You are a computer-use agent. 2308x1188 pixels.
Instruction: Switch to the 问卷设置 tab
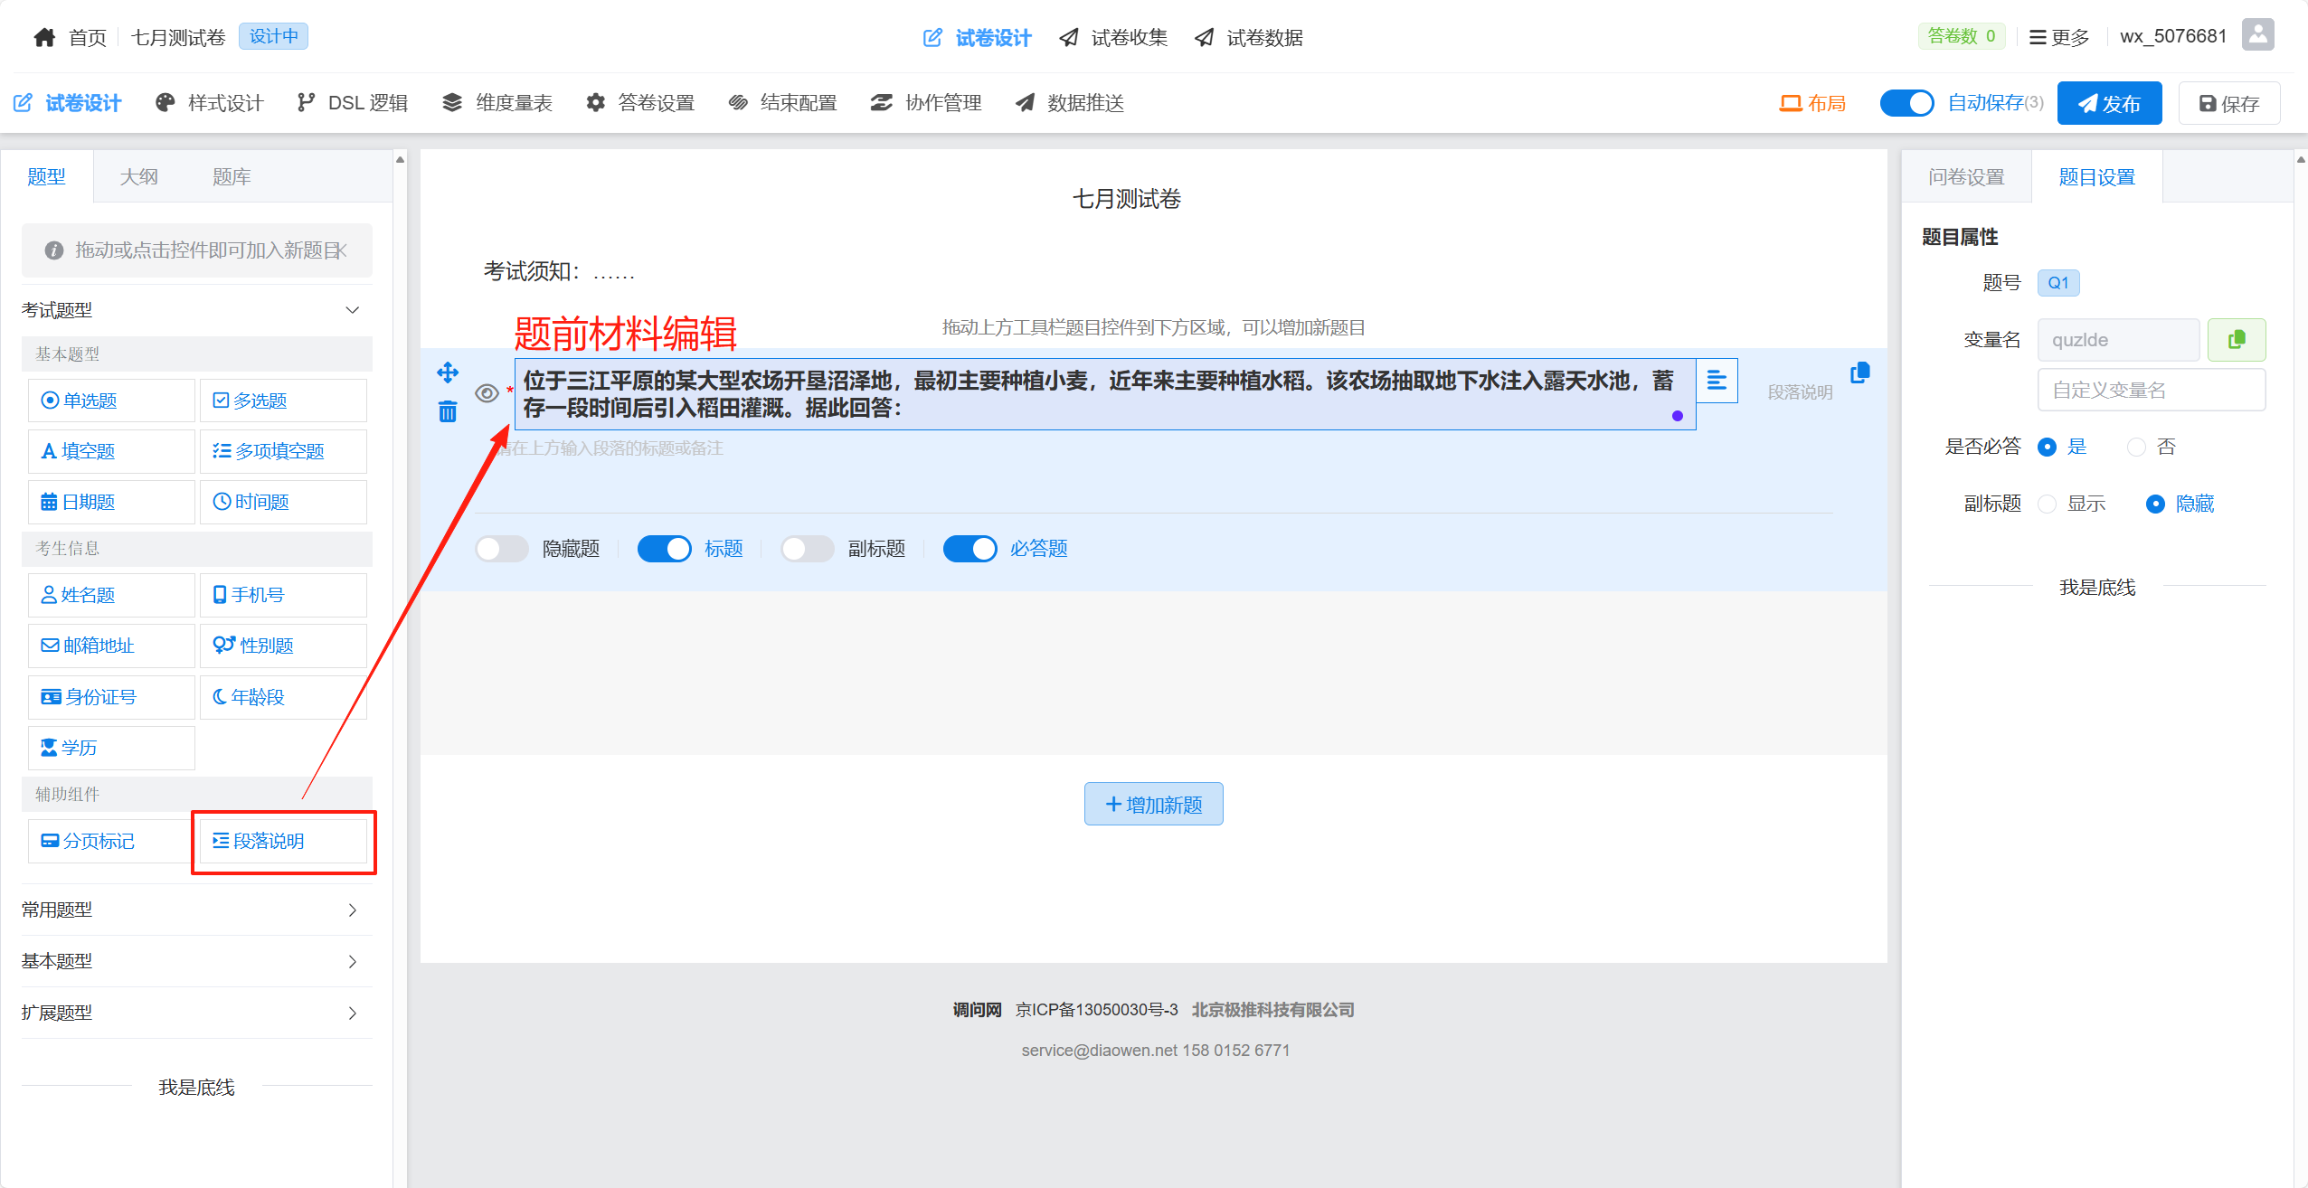click(1966, 177)
